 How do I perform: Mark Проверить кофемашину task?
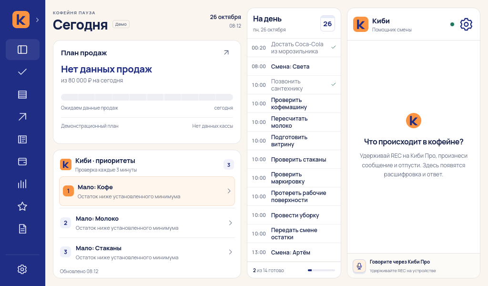point(294,103)
